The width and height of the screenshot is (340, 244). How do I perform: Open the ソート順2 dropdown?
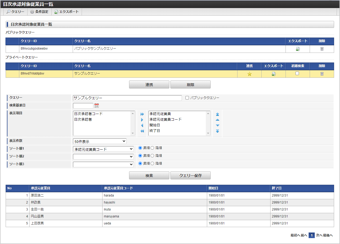103,157
